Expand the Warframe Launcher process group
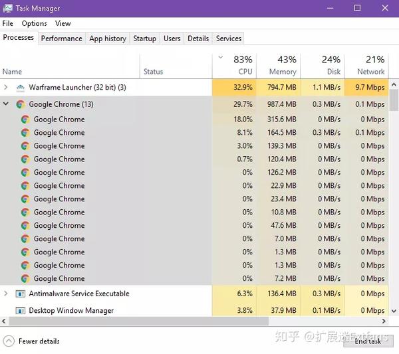The width and height of the screenshot is (399, 354). (6, 88)
